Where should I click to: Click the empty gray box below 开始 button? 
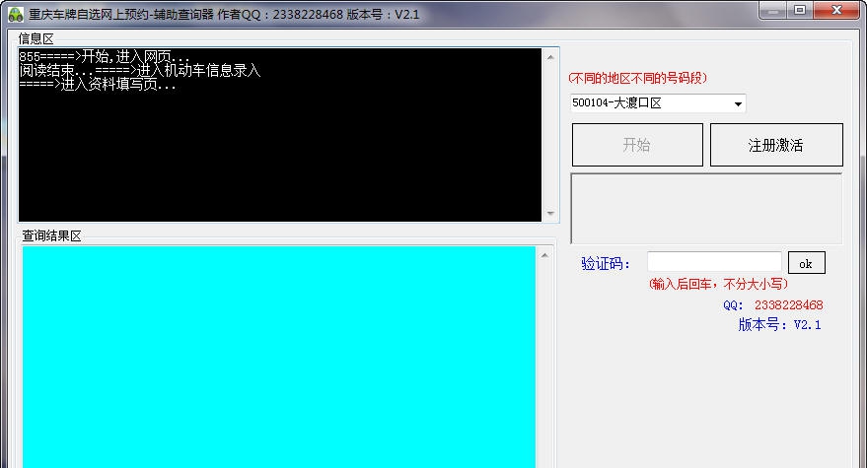706,208
